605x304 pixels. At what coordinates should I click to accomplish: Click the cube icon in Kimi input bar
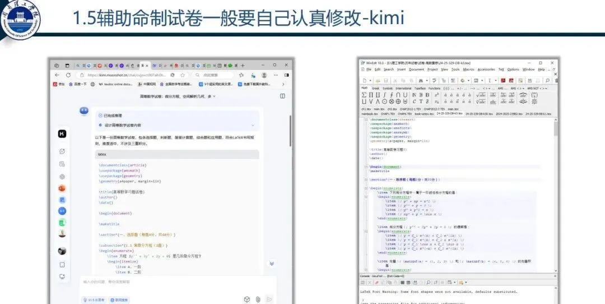click(247, 300)
